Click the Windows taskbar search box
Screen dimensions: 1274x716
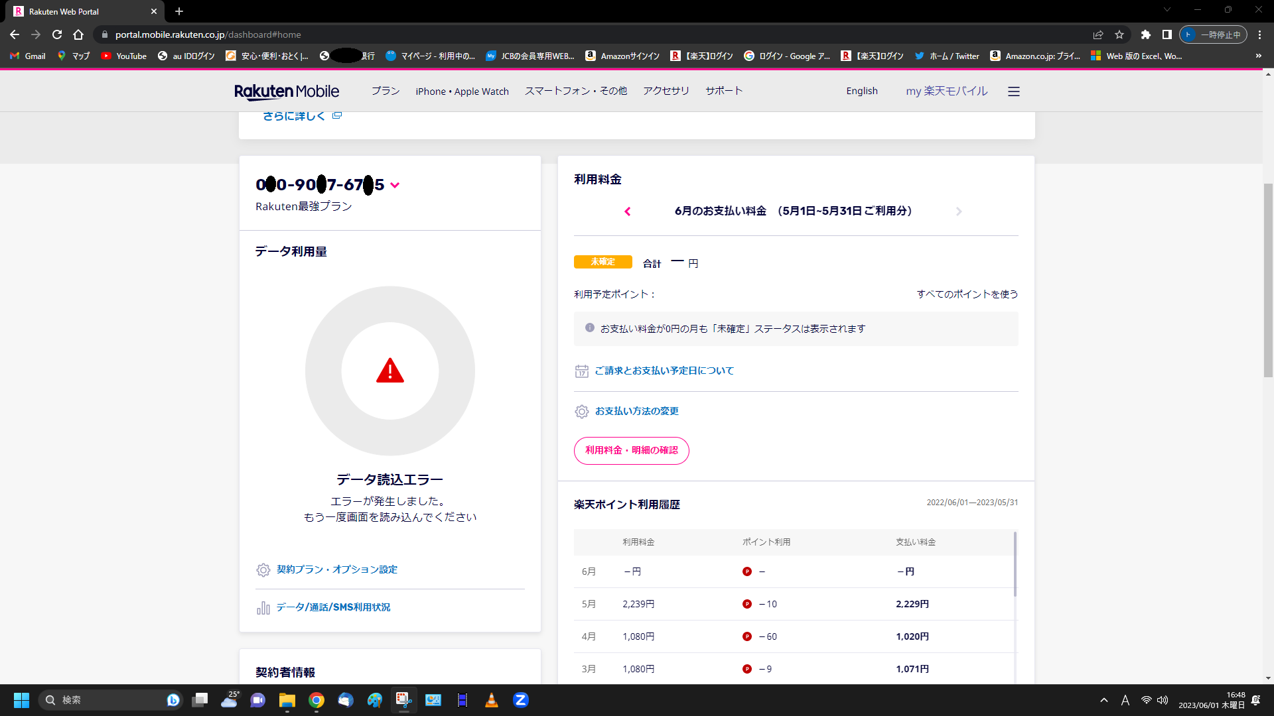coord(106,700)
